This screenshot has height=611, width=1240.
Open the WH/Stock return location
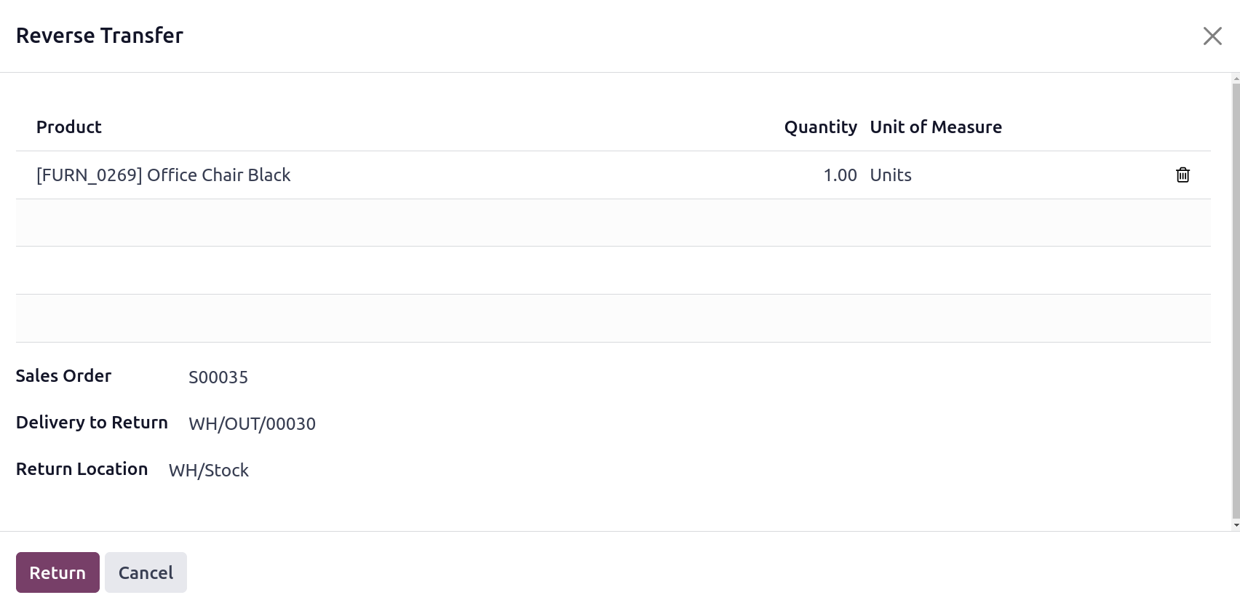(x=209, y=471)
